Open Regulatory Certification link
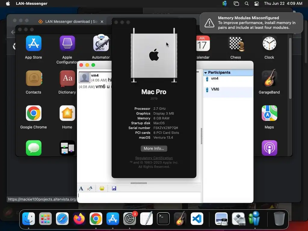 click(154, 158)
